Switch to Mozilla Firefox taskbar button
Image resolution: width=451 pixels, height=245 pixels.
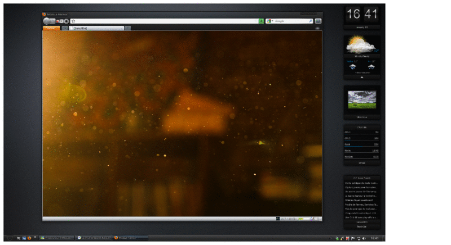pyautogui.click(x=130, y=238)
